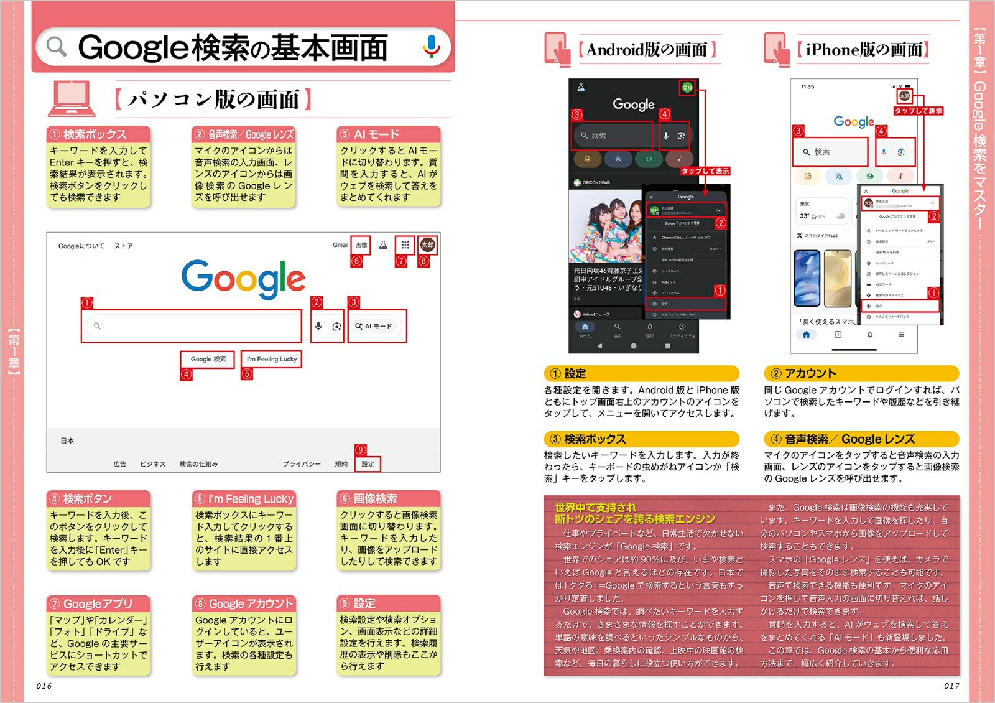Tap the mic icon in the Android search bar
This screenshot has height=703, width=995.
coord(665,135)
